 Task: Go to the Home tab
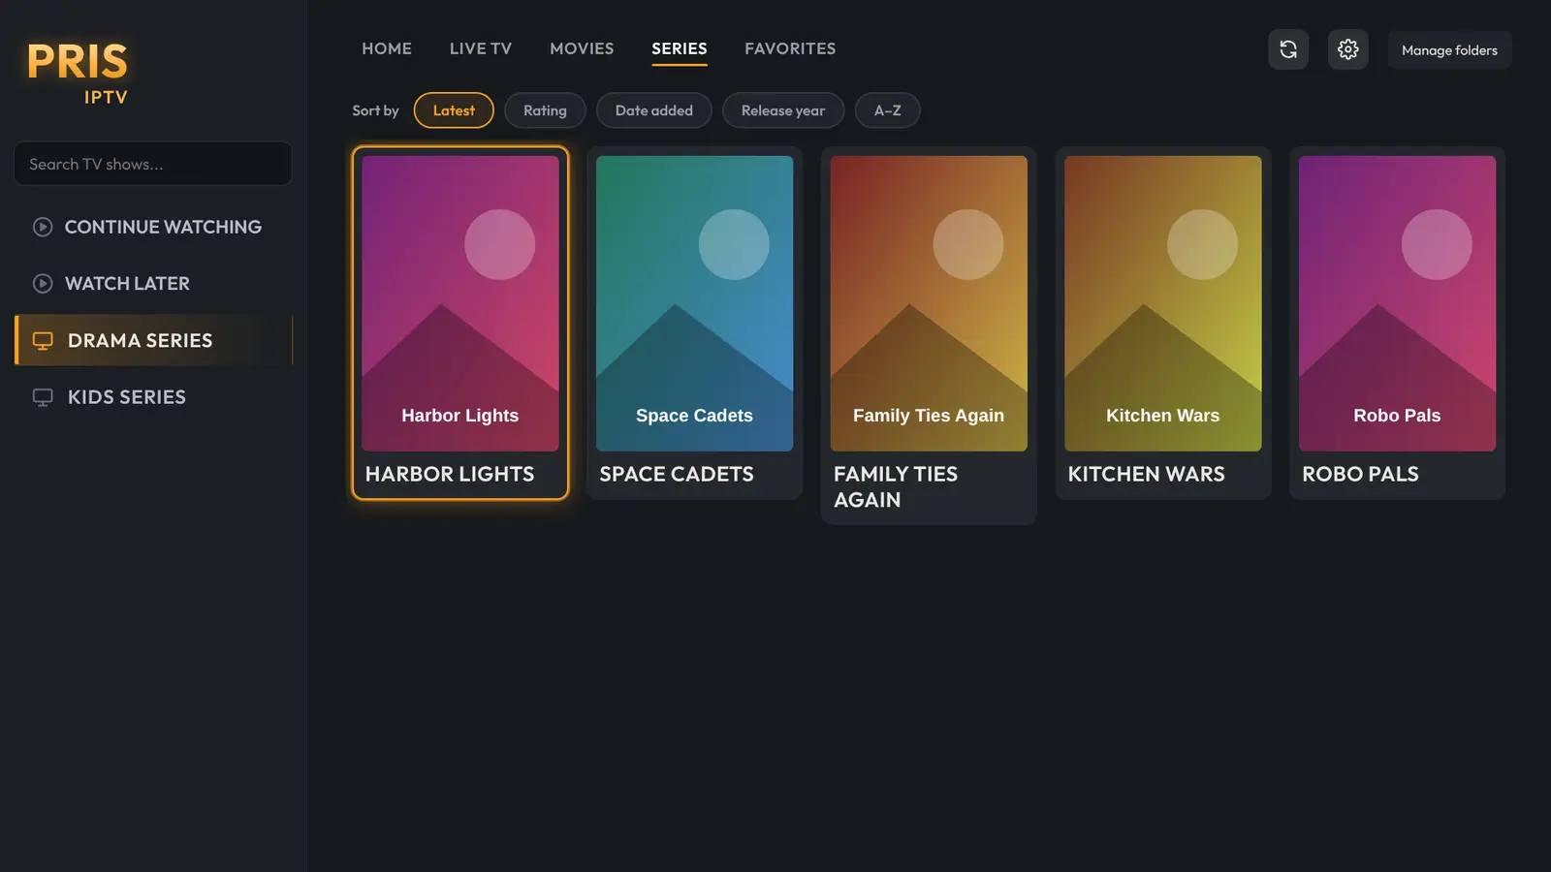point(387,48)
